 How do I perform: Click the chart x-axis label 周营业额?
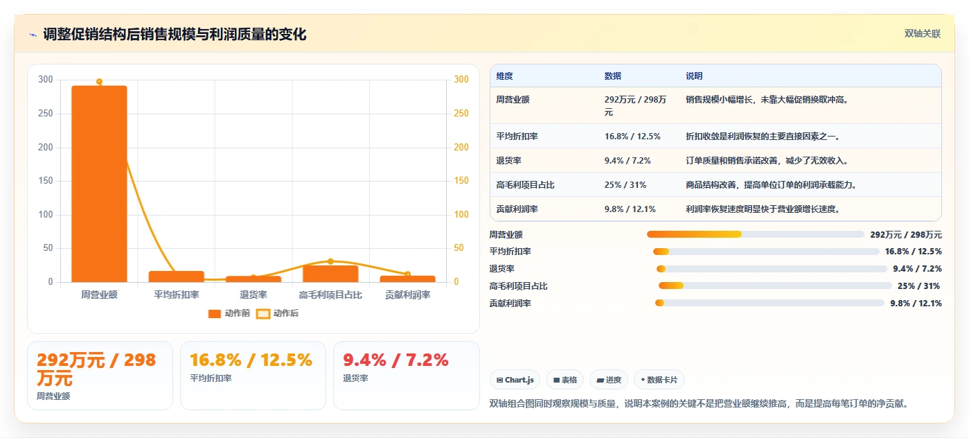tap(99, 295)
